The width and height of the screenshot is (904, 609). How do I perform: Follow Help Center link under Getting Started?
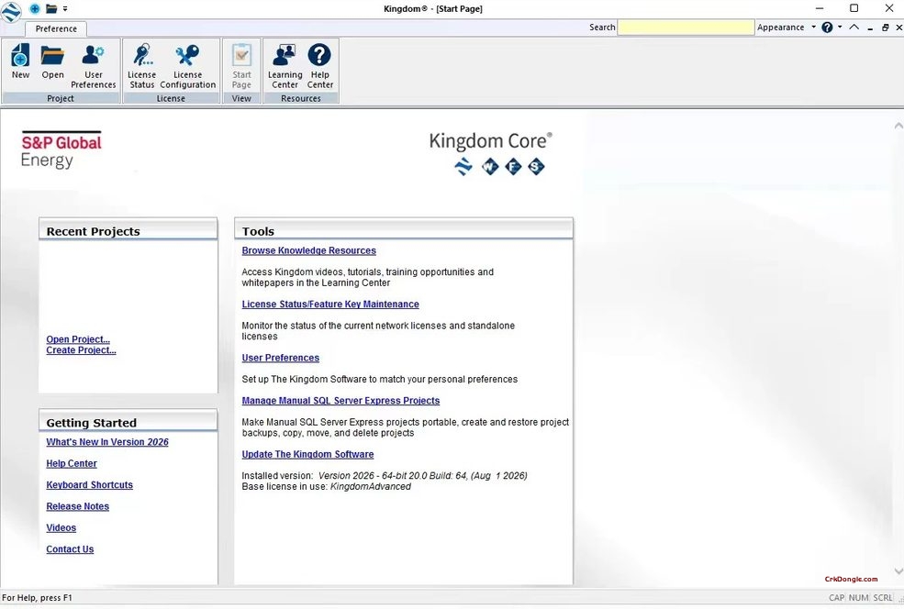pos(72,463)
